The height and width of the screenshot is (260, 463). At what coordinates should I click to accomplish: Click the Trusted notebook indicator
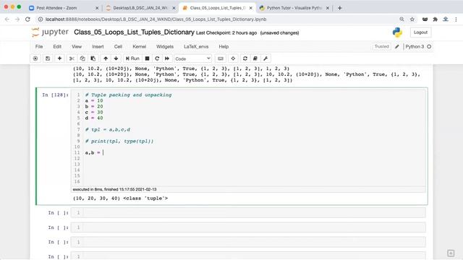pos(381,46)
